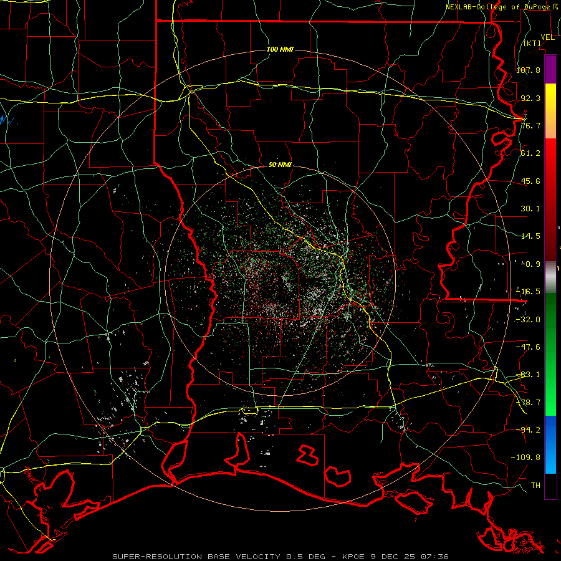This screenshot has width=561, height=561.
Task: Click the -94.2 scale value
Action: [x=528, y=429]
